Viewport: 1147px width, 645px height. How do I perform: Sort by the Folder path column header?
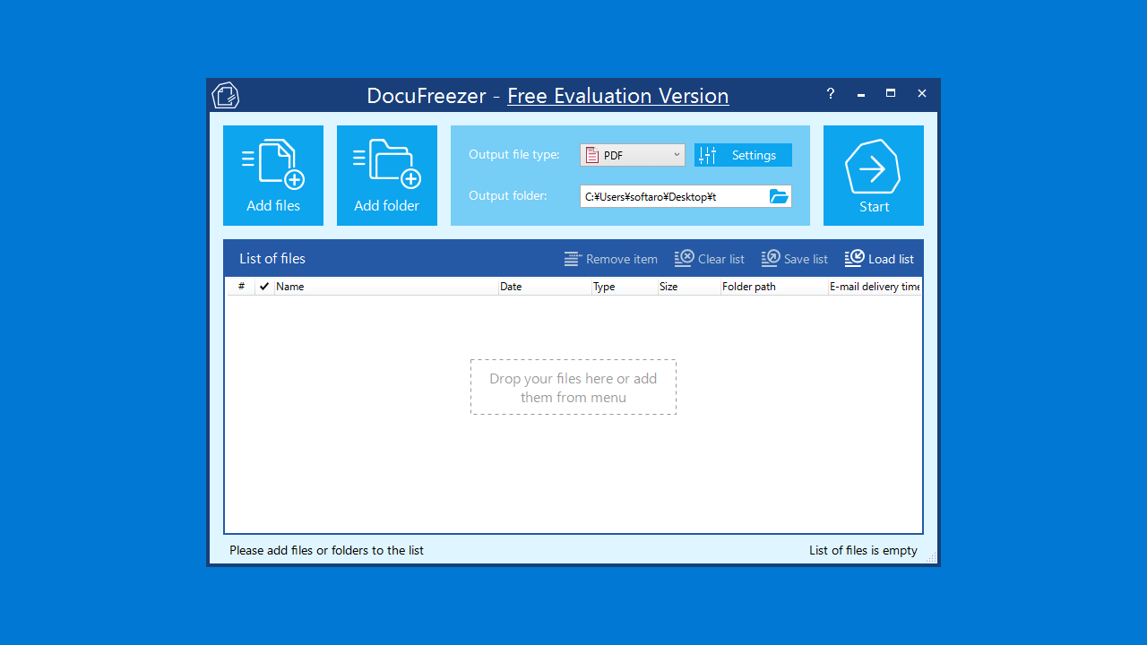(x=774, y=287)
